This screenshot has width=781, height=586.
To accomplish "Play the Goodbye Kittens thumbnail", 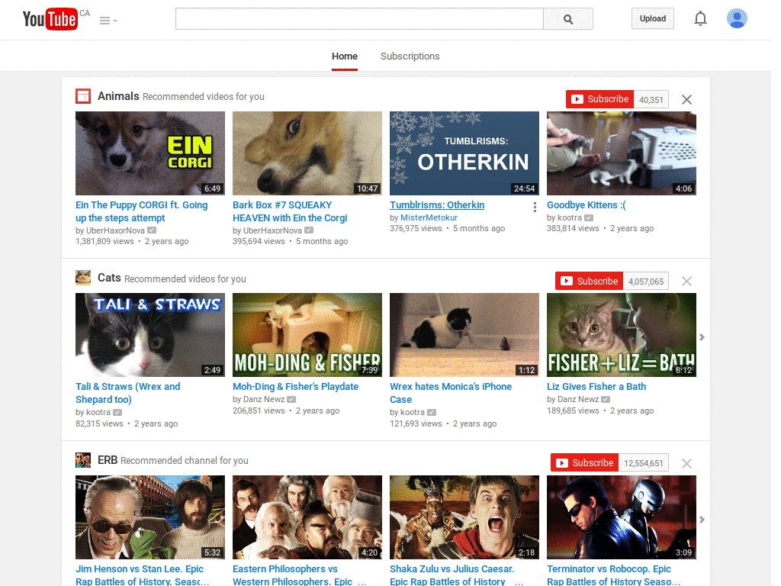I will [x=622, y=153].
